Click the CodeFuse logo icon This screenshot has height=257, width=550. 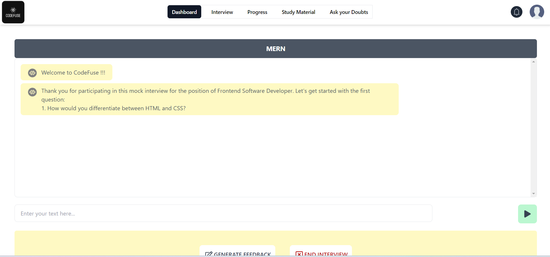pyautogui.click(x=13, y=12)
